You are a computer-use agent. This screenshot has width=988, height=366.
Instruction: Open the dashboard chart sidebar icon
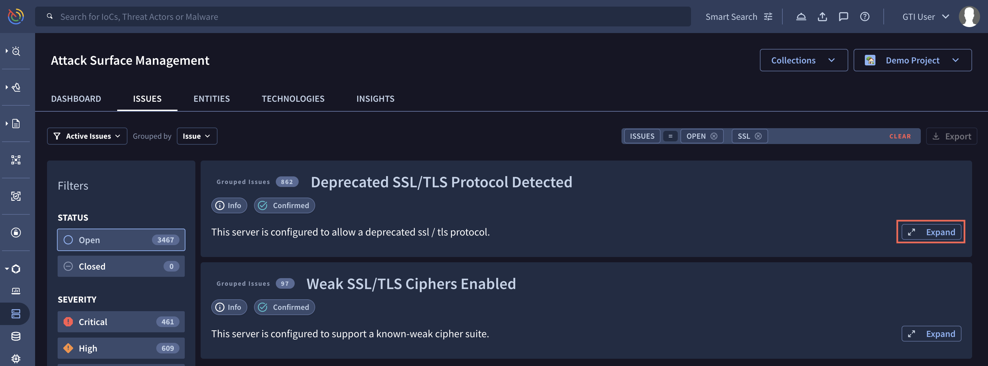tap(16, 291)
